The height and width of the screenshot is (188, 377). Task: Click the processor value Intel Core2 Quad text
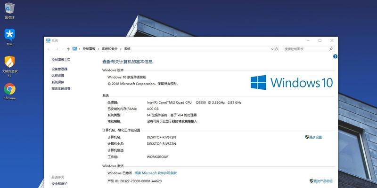194,102
